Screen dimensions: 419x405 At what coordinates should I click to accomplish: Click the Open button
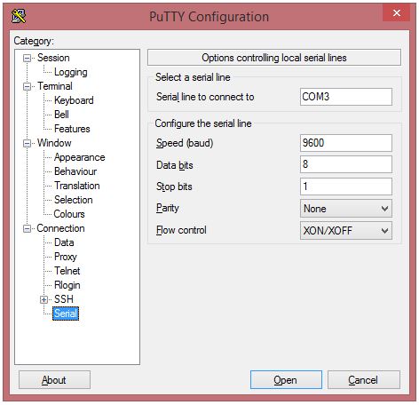pyautogui.click(x=286, y=380)
